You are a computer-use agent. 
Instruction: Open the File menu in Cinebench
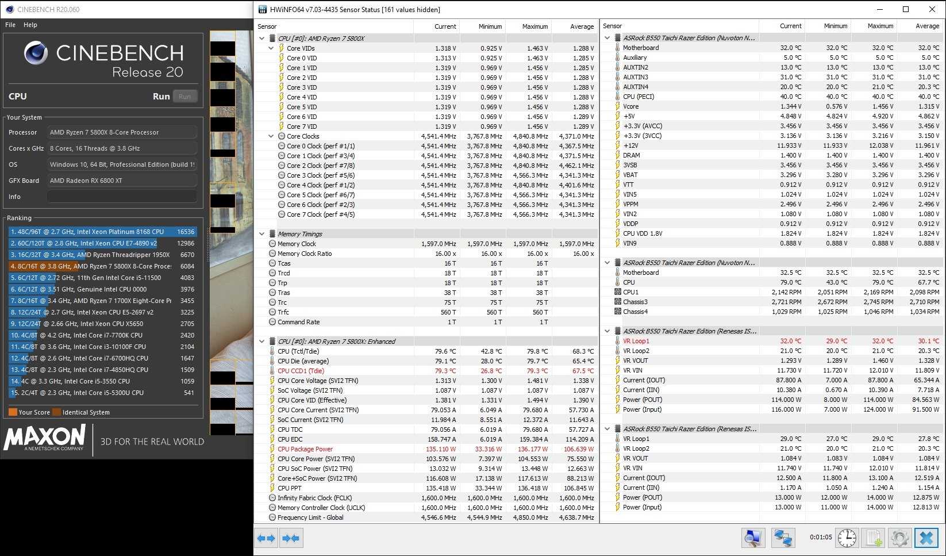click(x=10, y=25)
